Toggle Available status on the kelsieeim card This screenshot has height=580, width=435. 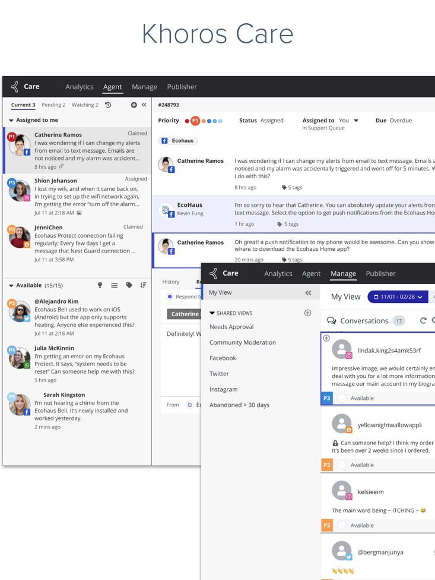(342, 525)
